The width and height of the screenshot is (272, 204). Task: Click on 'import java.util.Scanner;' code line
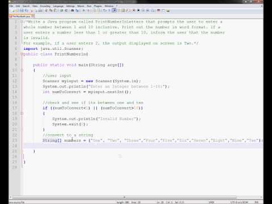point(53,49)
